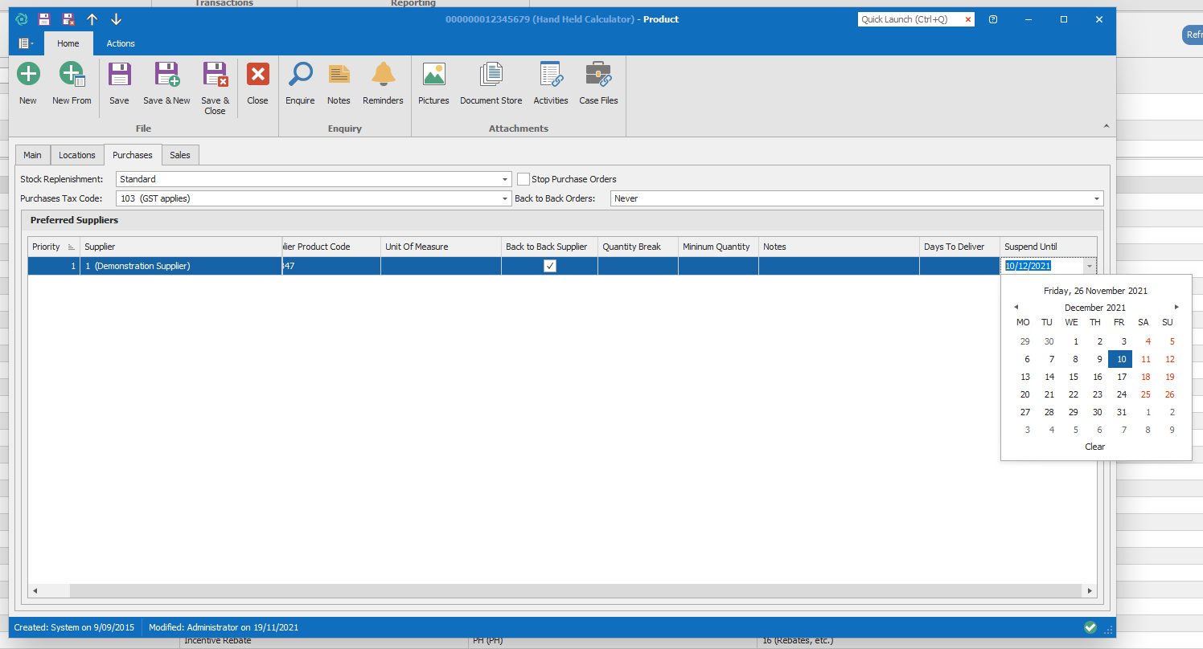Click the Quick Launch search field
The width and height of the screenshot is (1203, 649).
[x=909, y=19]
